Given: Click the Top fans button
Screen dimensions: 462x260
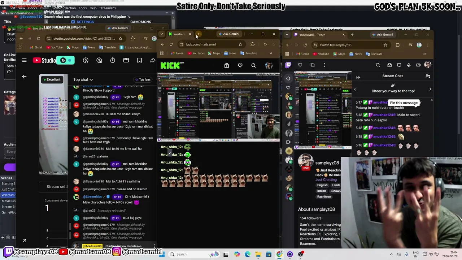Looking at the screenshot, I should coord(142,79).
